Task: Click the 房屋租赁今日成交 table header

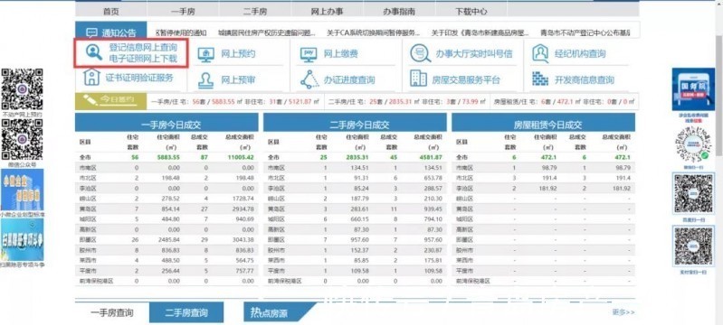Action: tap(544, 123)
